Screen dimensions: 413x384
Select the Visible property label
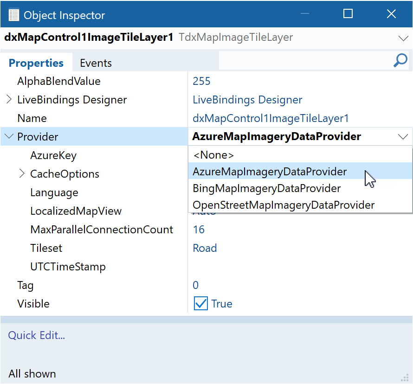(33, 304)
